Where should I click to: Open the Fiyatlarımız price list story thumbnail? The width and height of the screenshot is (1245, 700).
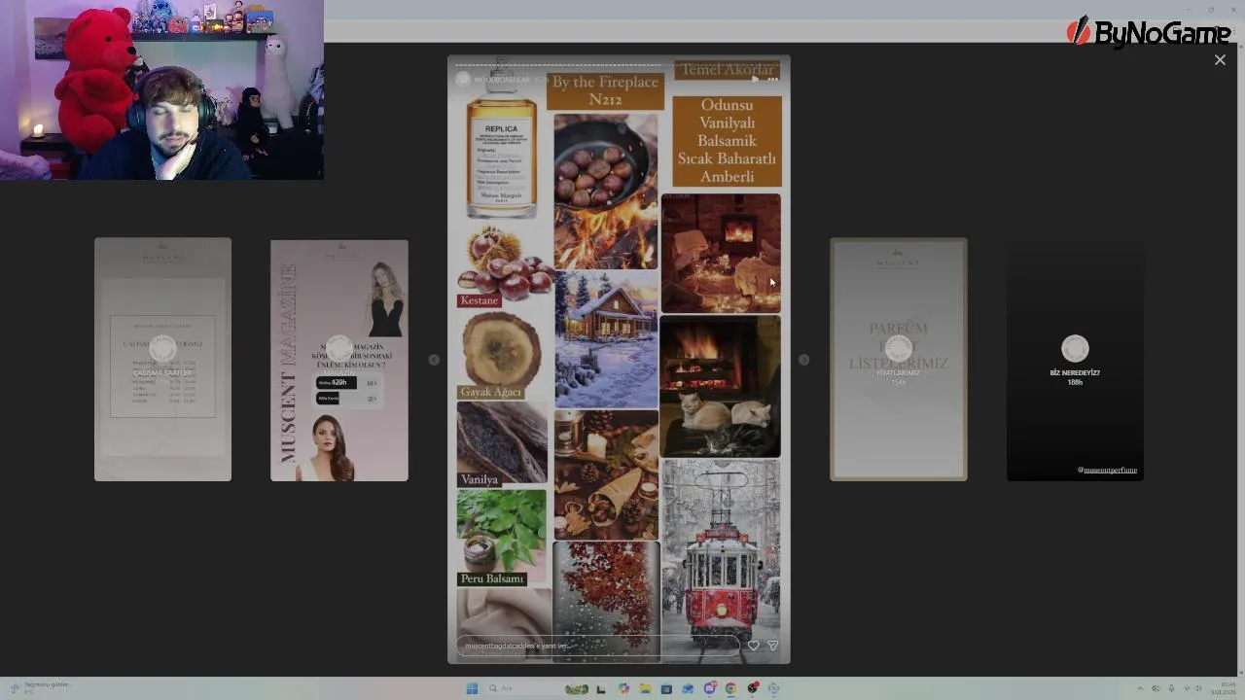pyautogui.click(x=898, y=360)
